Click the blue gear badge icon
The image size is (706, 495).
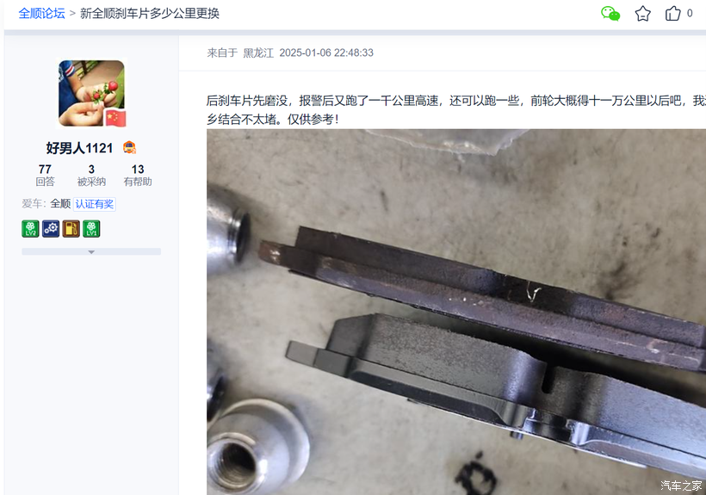51,229
